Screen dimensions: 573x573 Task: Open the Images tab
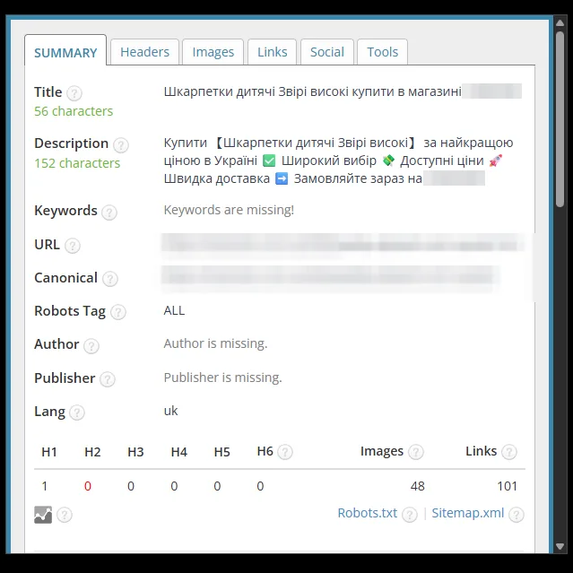coord(213,52)
